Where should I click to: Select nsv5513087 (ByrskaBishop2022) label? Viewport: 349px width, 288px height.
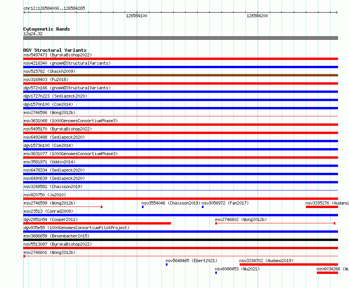pyautogui.click(x=58, y=244)
